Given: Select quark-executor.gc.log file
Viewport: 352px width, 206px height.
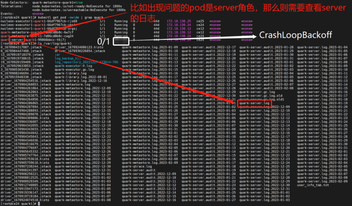Looking at the screenshot, I should point(74,69).
